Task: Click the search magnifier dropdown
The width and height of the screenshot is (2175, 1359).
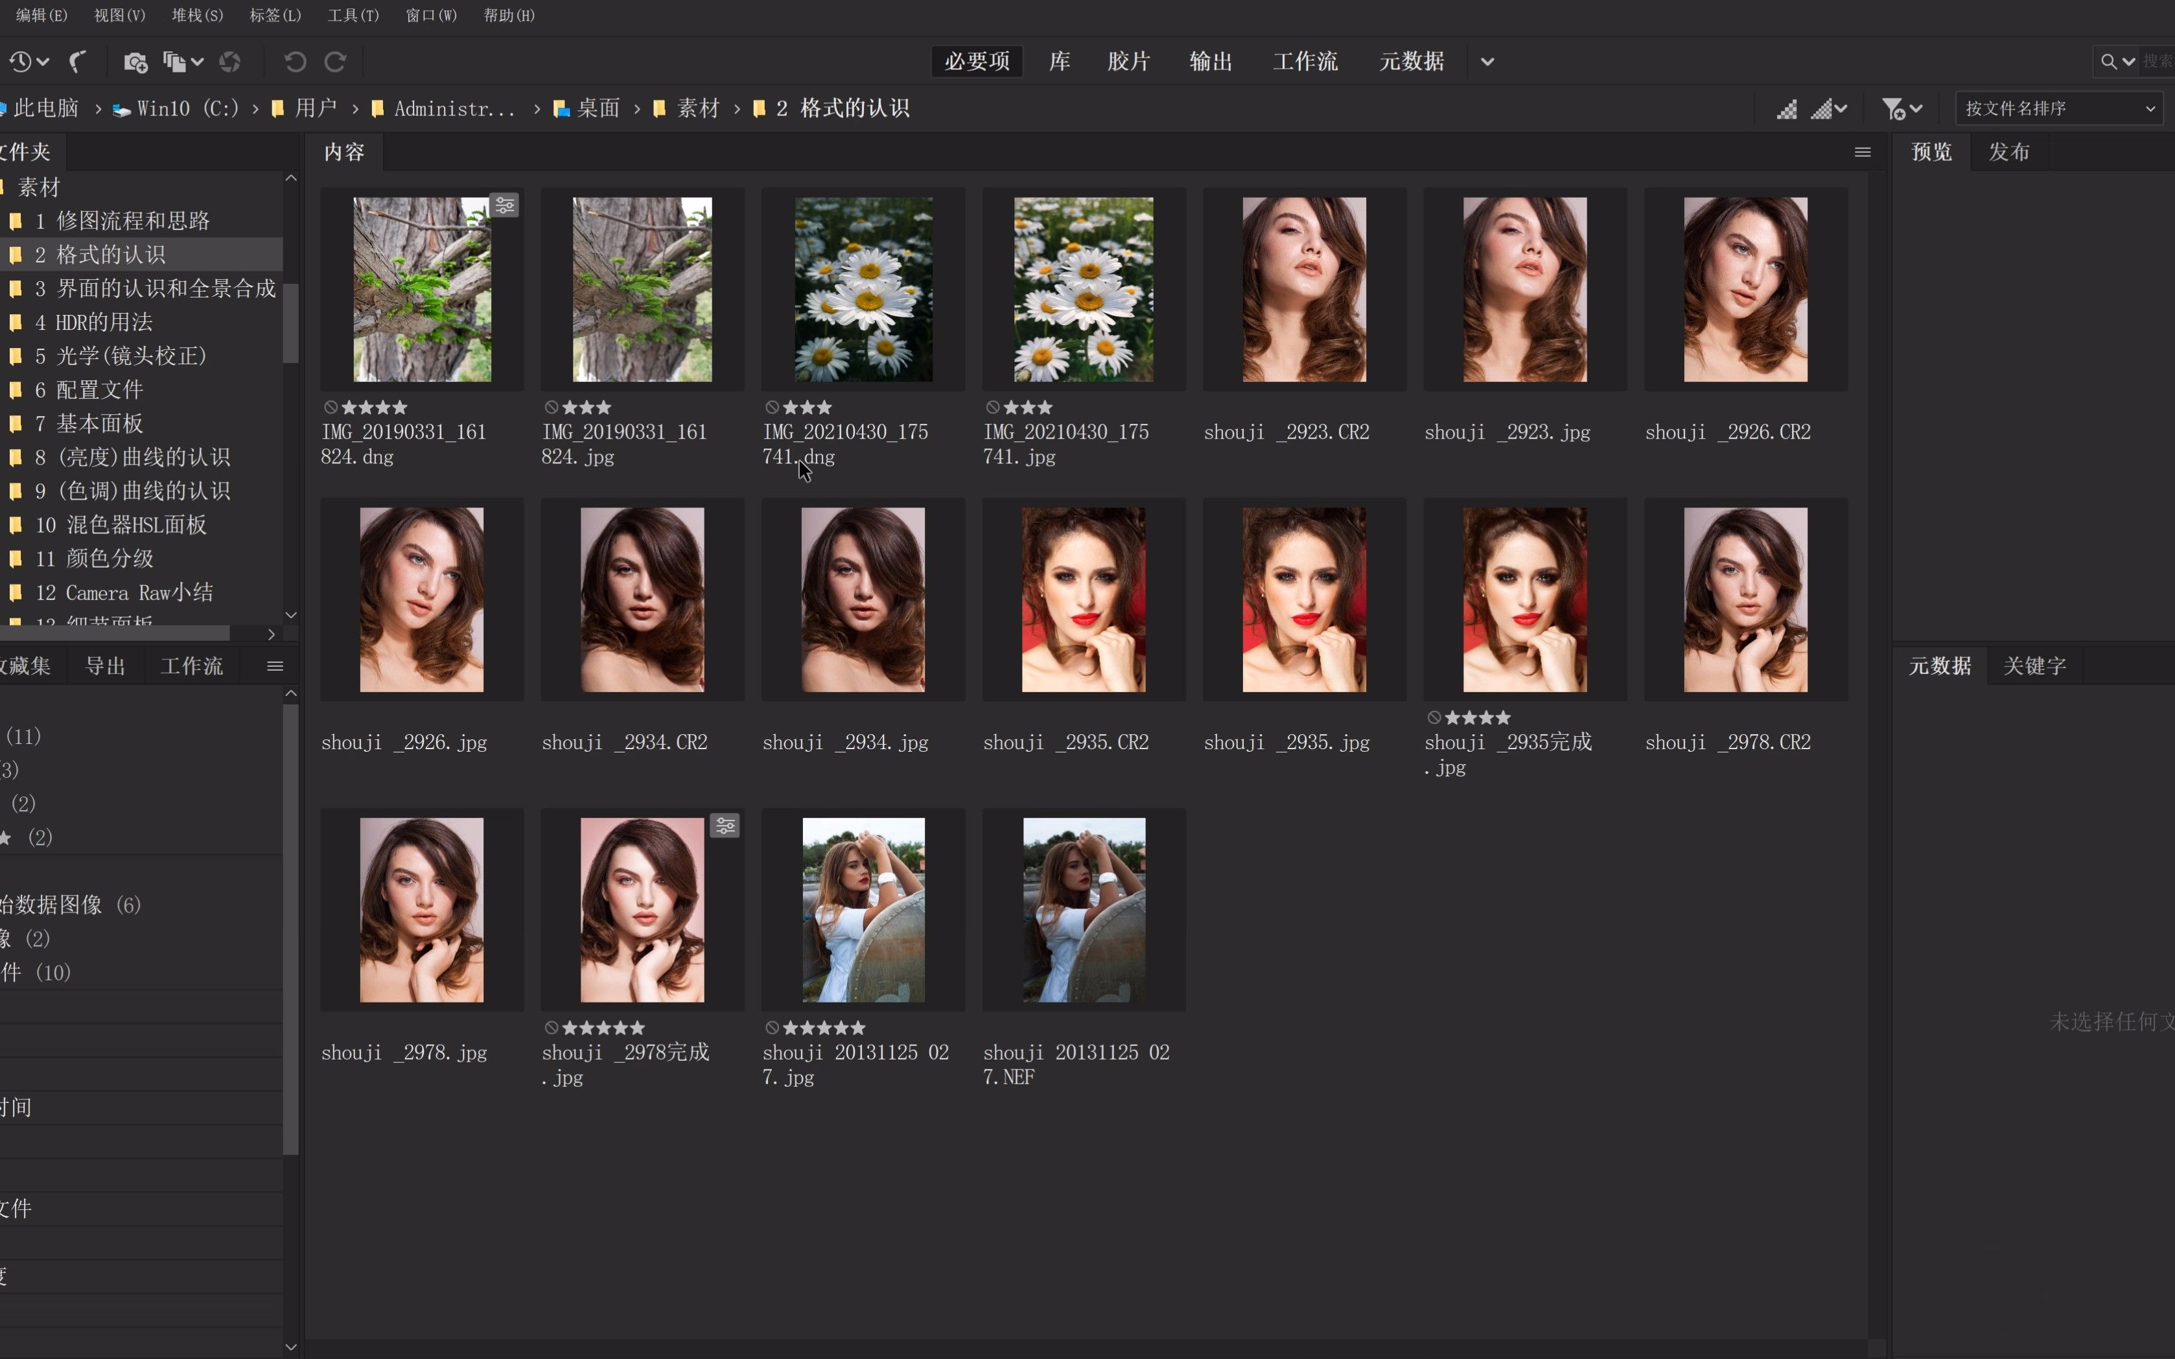Action: pos(2117,61)
